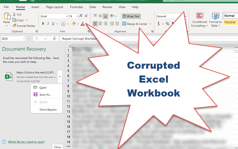Switch to the Page Layout tab
This screenshot has width=238, height=149.
[x=55, y=7]
